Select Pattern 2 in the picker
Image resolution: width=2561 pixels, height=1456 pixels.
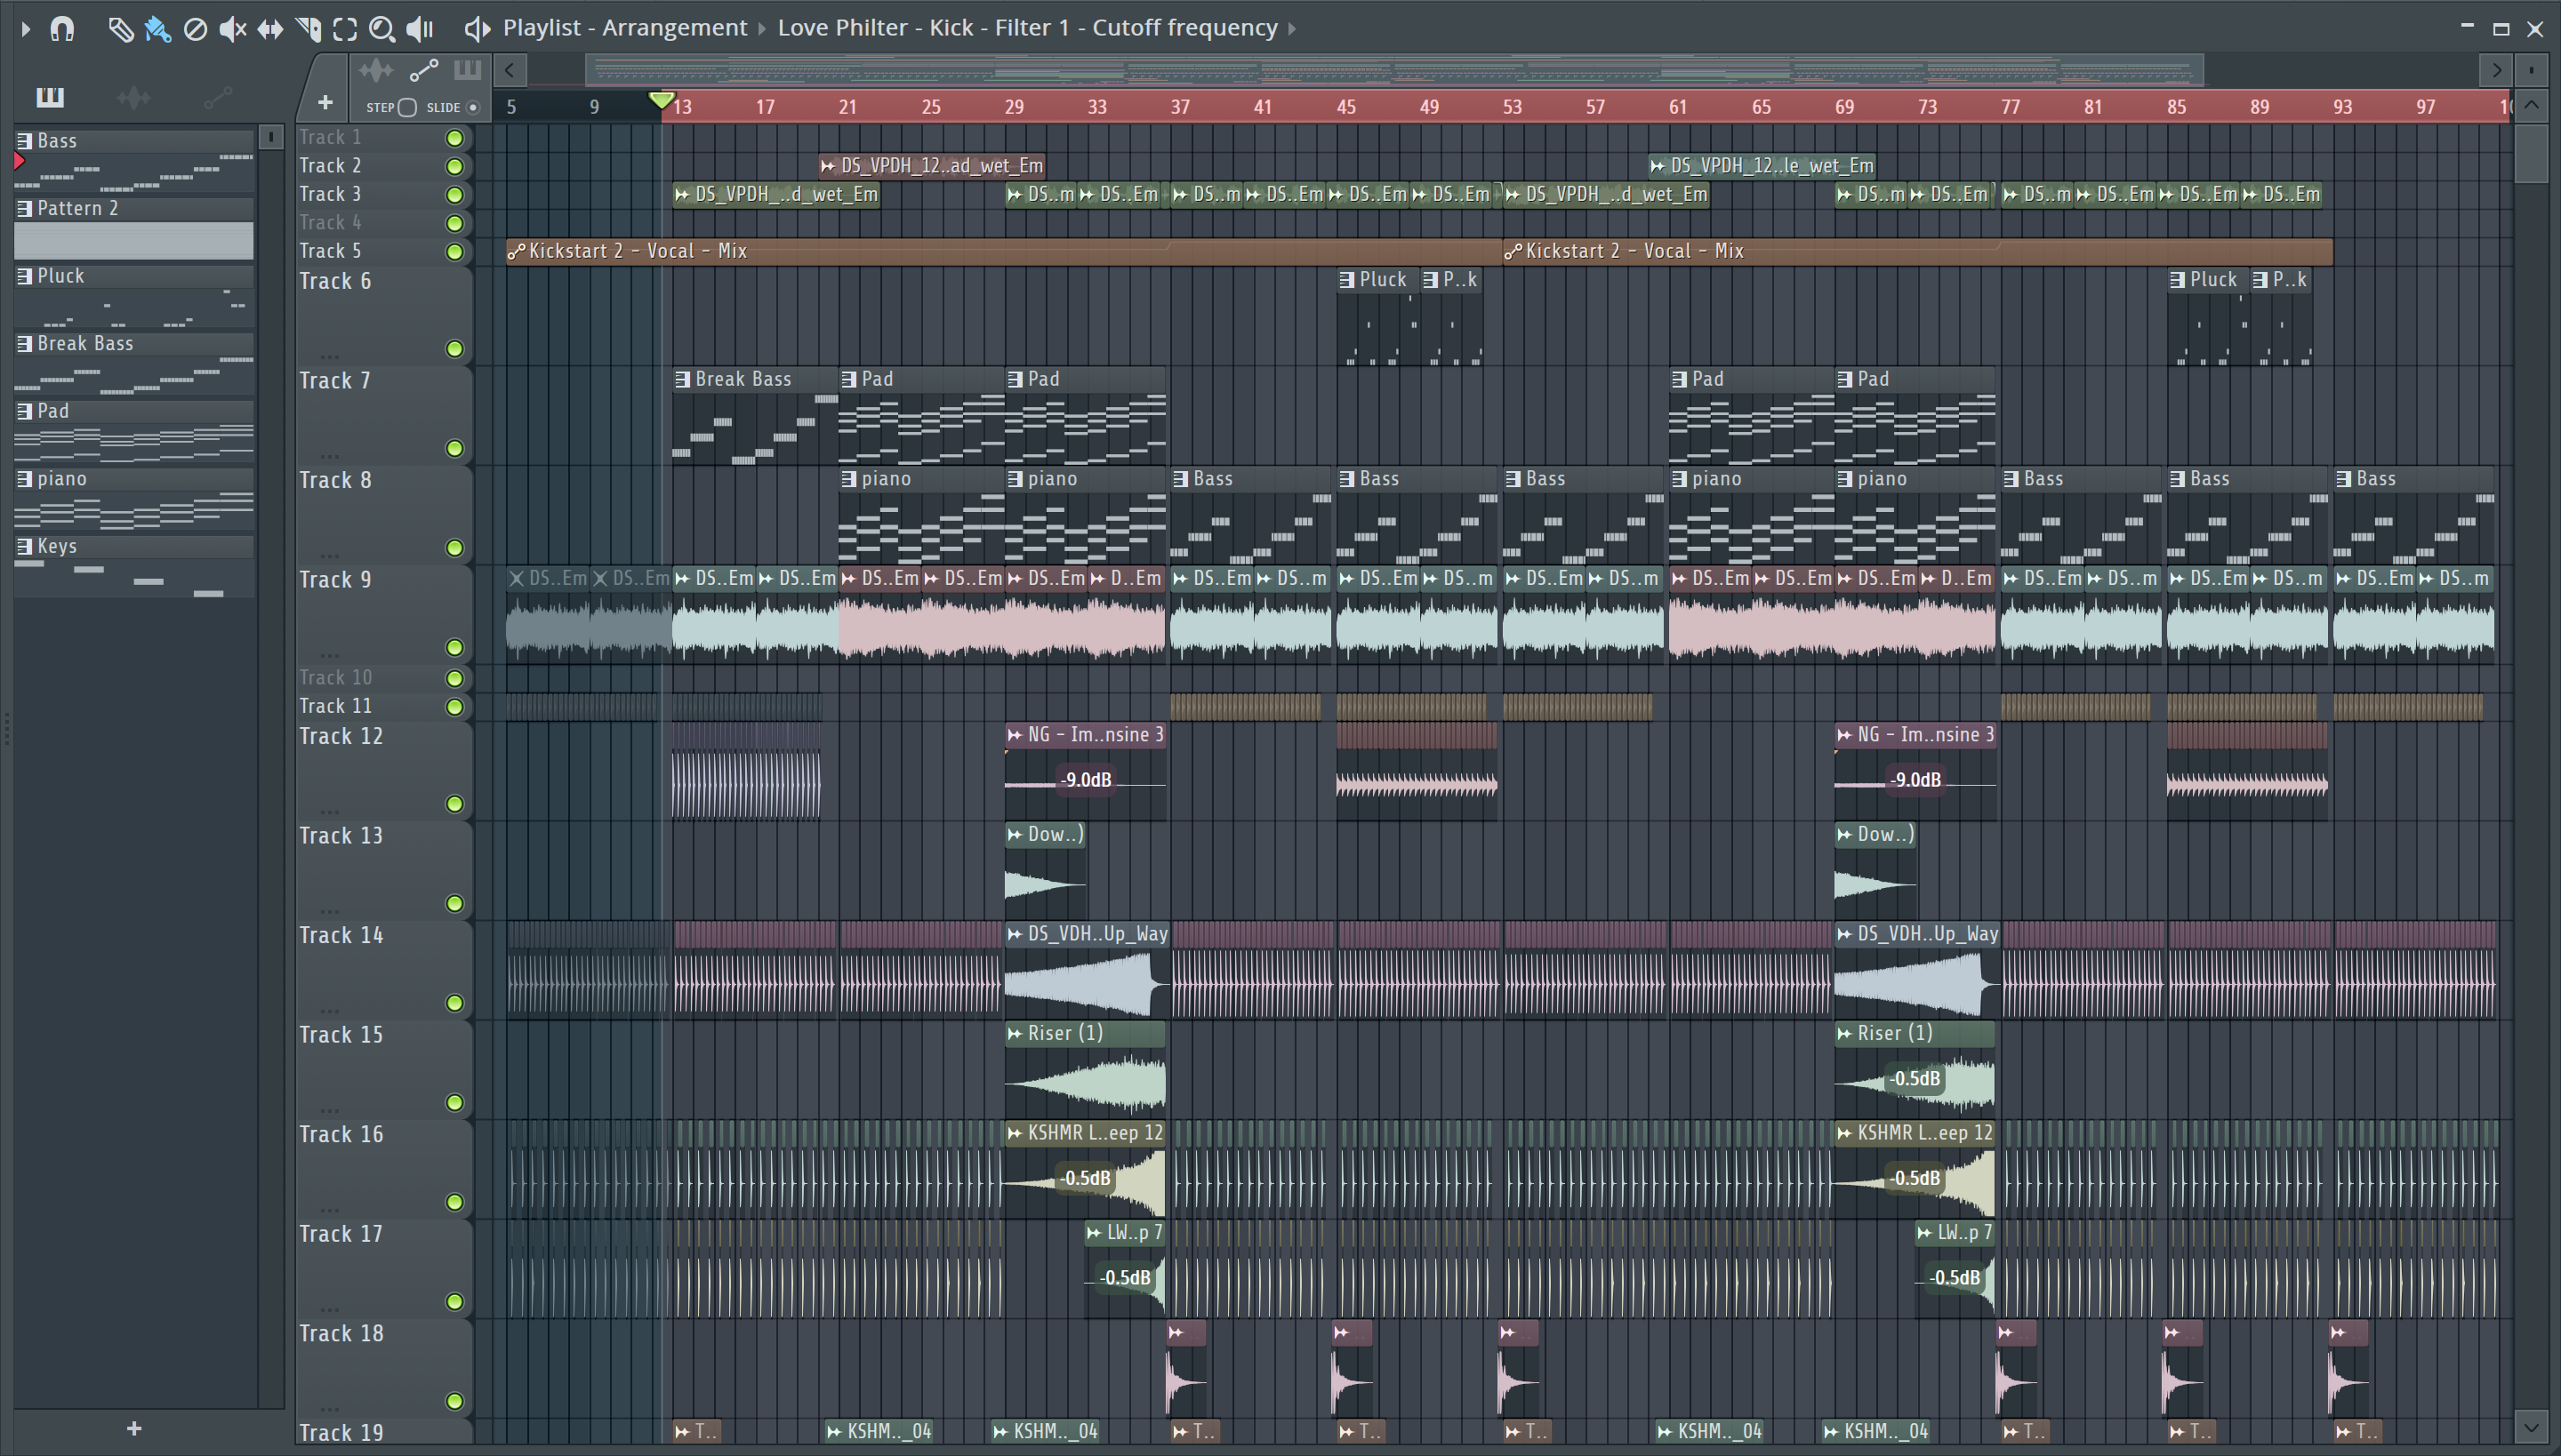coord(134,228)
